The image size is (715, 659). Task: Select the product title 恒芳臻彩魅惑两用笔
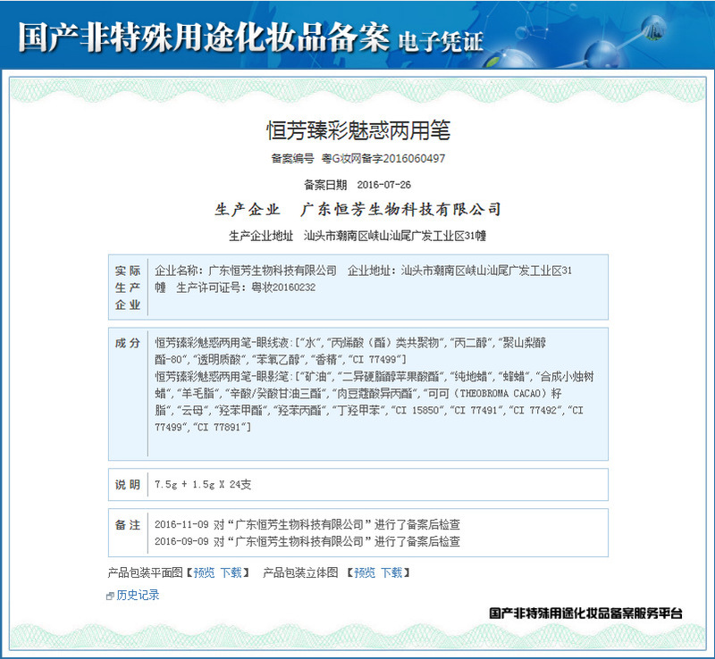(358, 130)
